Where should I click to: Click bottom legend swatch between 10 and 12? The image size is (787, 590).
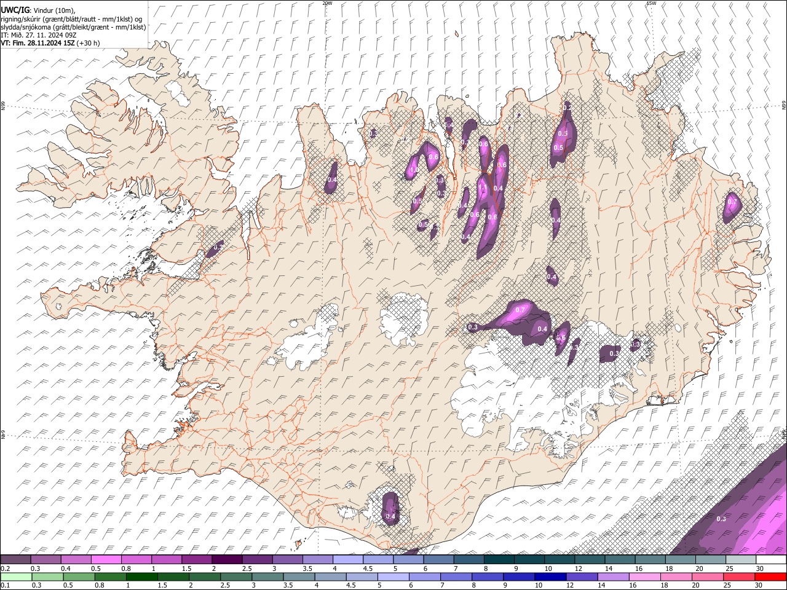[550, 576]
